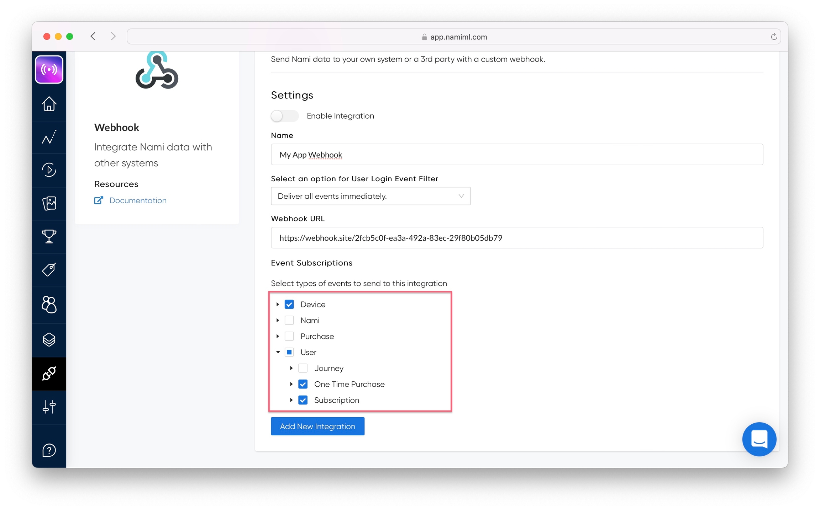The width and height of the screenshot is (820, 510).
Task: Toggle the User partial checkbox
Action: click(x=289, y=353)
